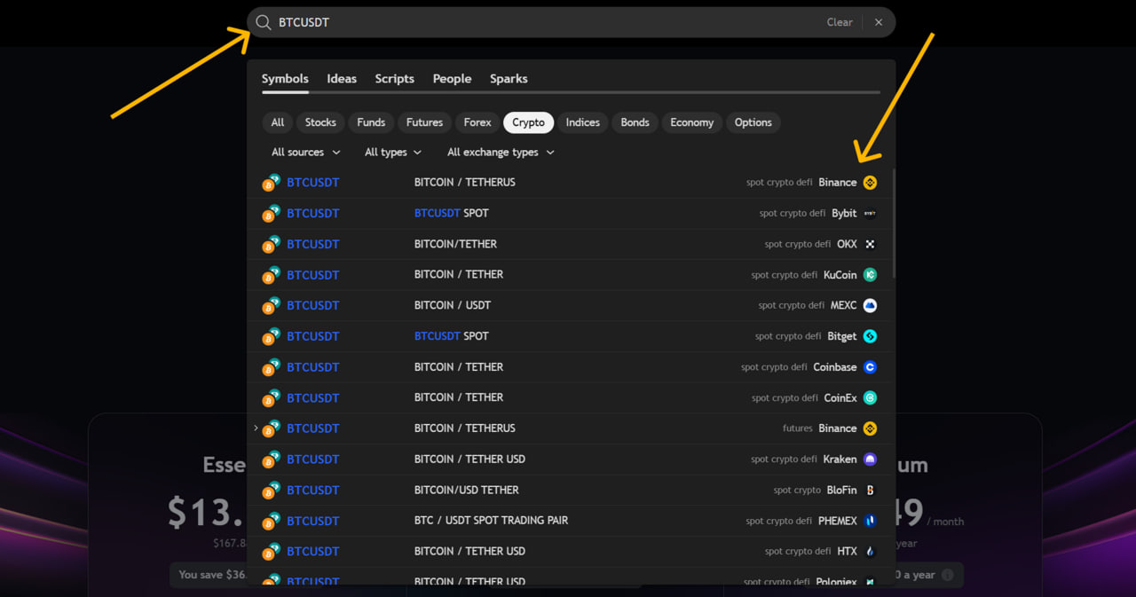
Task: Filter results by Bonds
Action: pos(635,122)
